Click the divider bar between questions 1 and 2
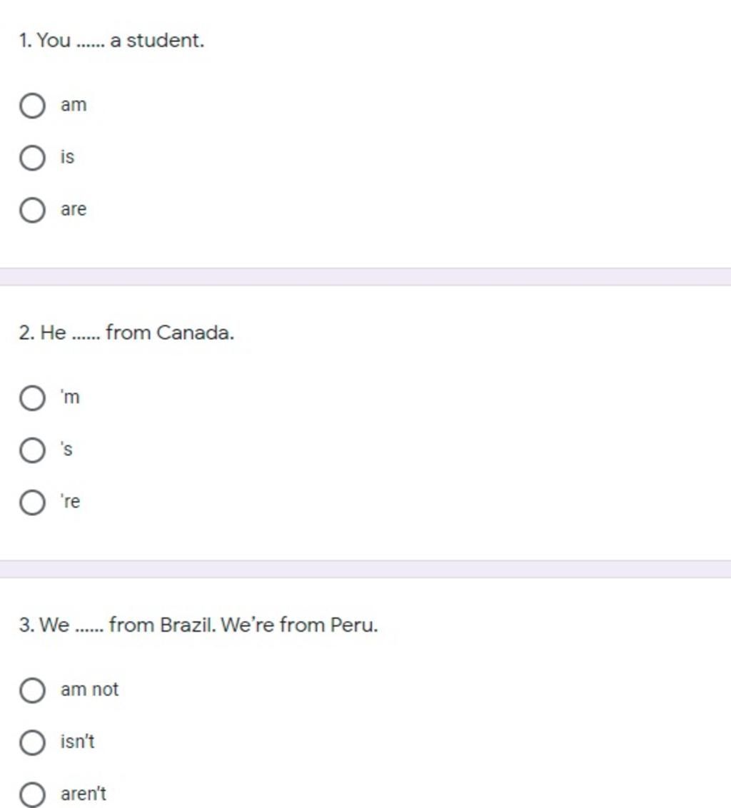The height and width of the screenshot is (808, 731). point(365,277)
